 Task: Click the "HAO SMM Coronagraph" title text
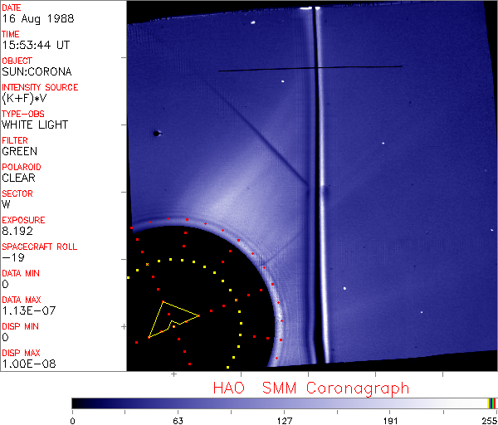pyautogui.click(x=310, y=388)
